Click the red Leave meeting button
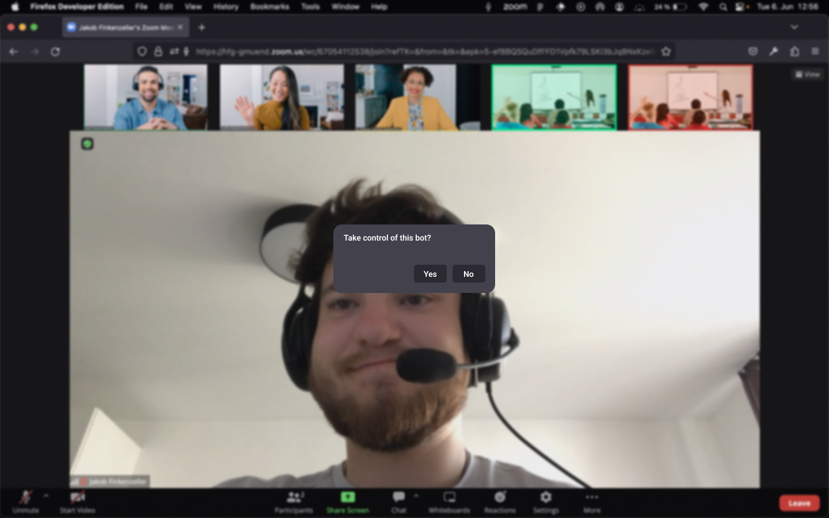 coord(799,503)
